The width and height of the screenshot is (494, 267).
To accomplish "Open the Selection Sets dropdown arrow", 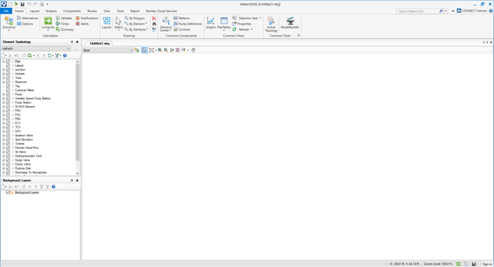I will [261, 18].
